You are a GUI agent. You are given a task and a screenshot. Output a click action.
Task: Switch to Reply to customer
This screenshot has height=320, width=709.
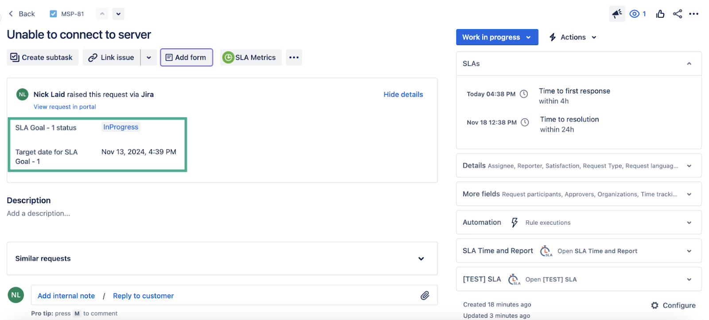coord(143,296)
